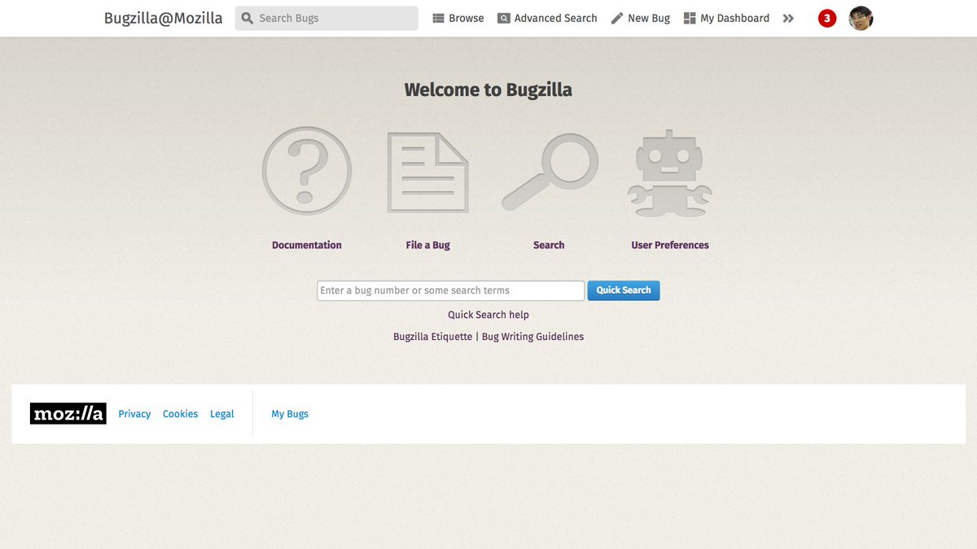977x549 pixels.
Task: Open the Legal link in footer
Action: 221,414
